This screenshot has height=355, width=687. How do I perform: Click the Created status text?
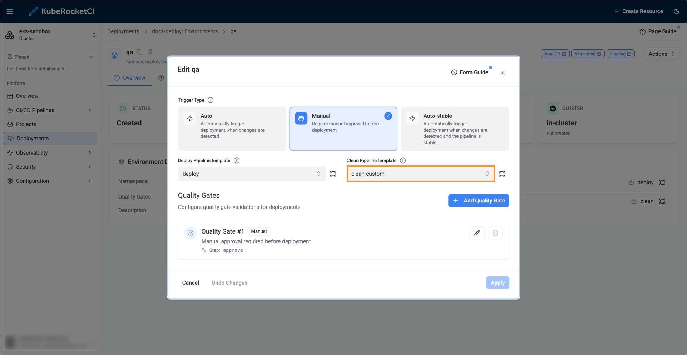pos(129,123)
